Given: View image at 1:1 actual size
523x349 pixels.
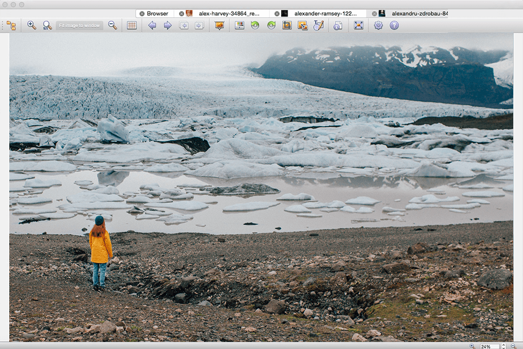Looking at the screenshot, I should coord(46,25).
